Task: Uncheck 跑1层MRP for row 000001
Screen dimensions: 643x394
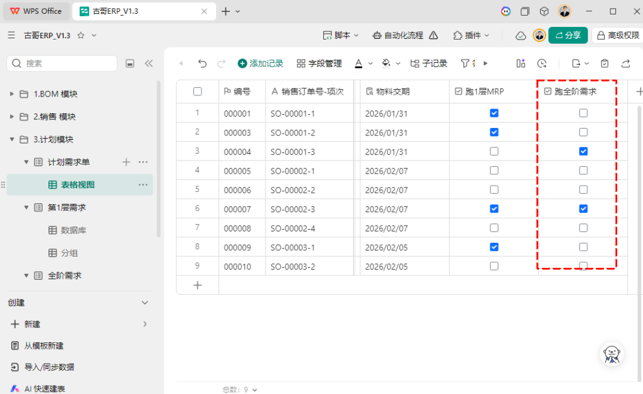Action: 494,113
